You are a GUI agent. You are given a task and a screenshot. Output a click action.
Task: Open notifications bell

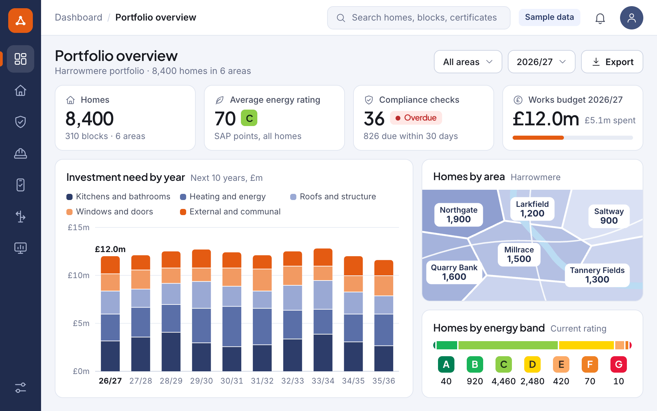click(x=600, y=18)
